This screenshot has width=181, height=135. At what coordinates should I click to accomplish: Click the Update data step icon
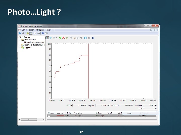(89, 38)
